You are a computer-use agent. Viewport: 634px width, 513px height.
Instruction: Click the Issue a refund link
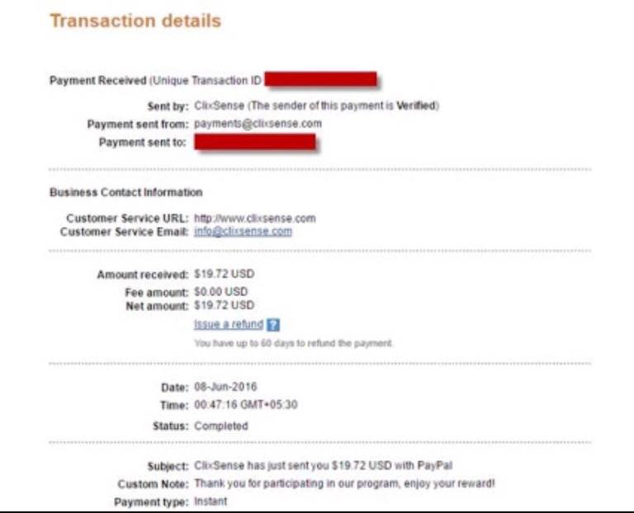(229, 324)
